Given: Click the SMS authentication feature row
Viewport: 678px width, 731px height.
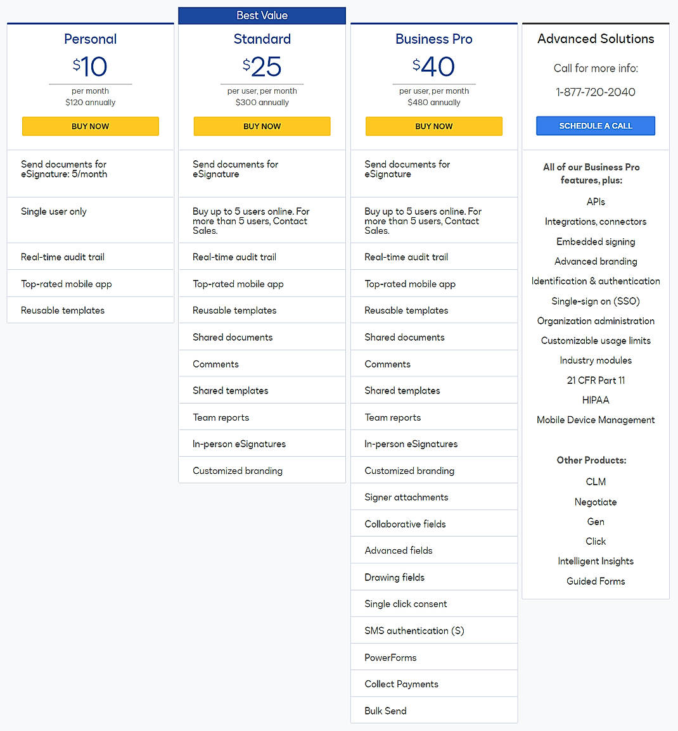Looking at the screenshot, I should pos(414,630).
